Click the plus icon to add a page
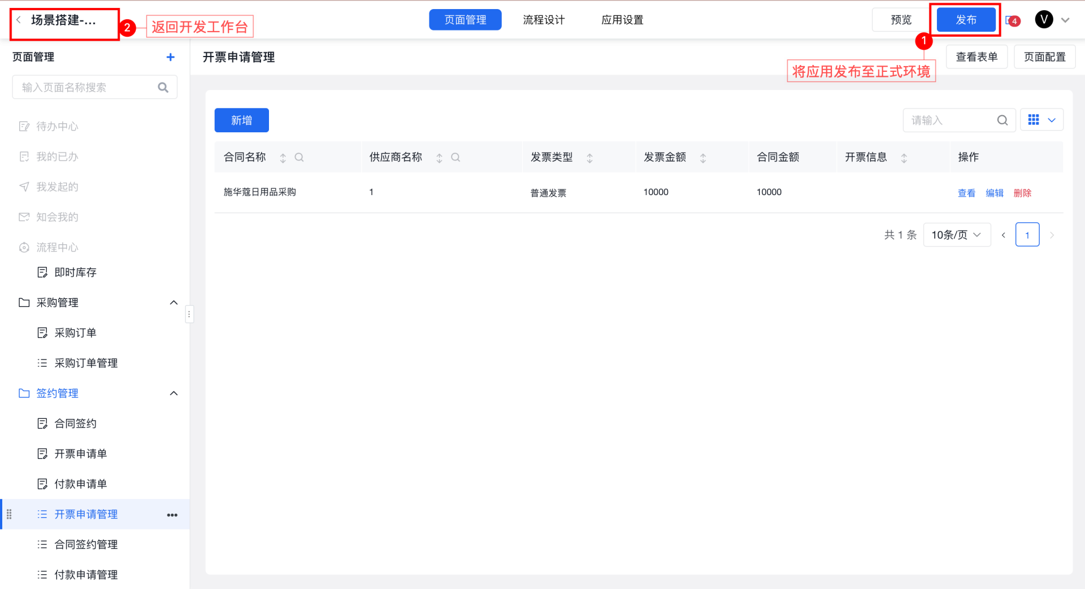Screen dimensions: 1085x589 [170, 57]
